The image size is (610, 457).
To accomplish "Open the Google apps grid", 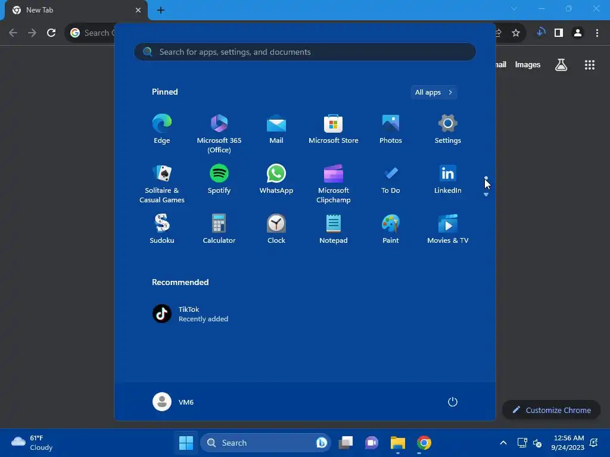I will pyautogui.click(x=590, y=64).
